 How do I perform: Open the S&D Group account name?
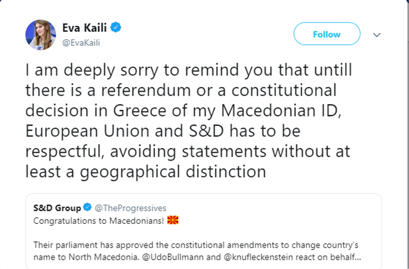point(57,208)
